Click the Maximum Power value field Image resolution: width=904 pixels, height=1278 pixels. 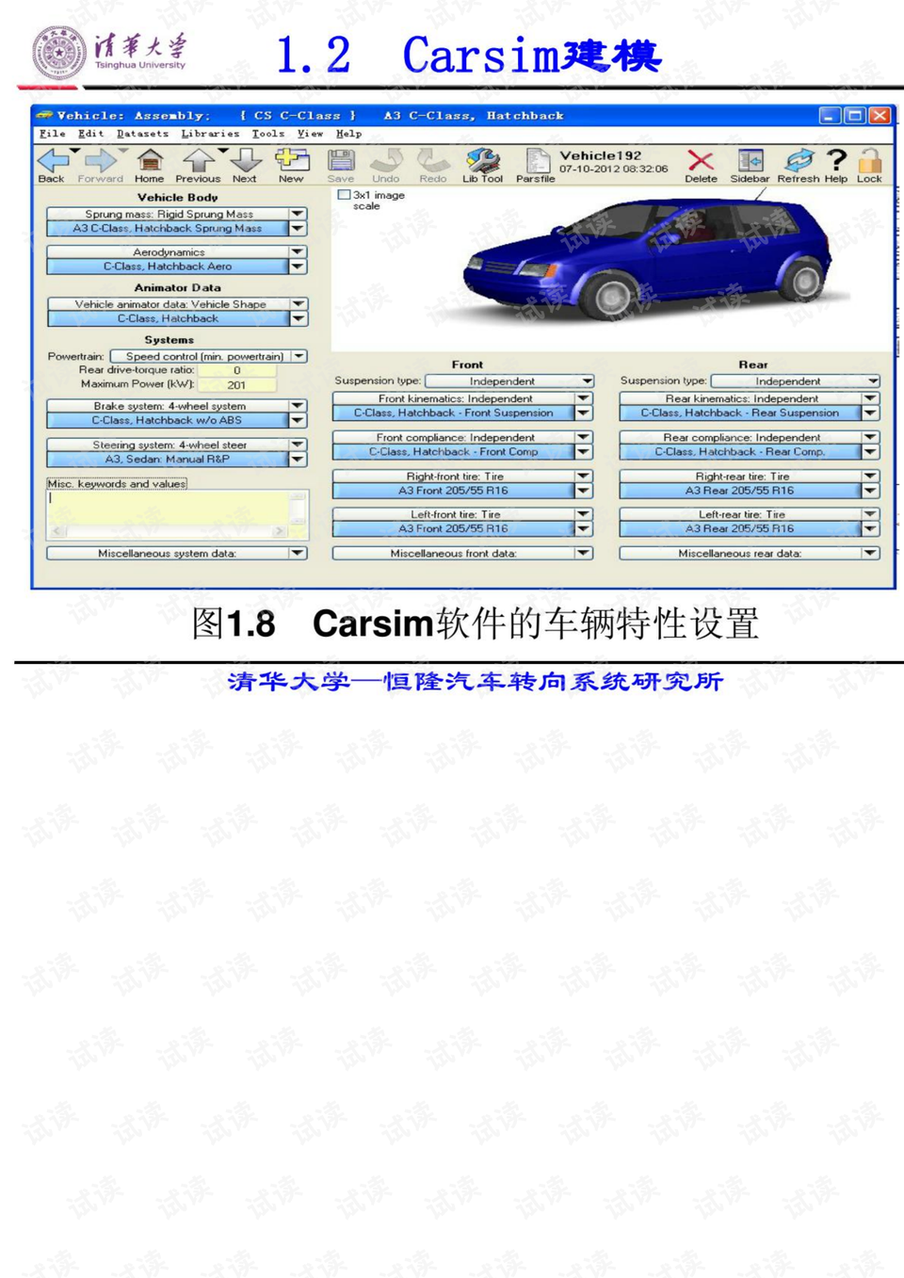coord(237,384)
